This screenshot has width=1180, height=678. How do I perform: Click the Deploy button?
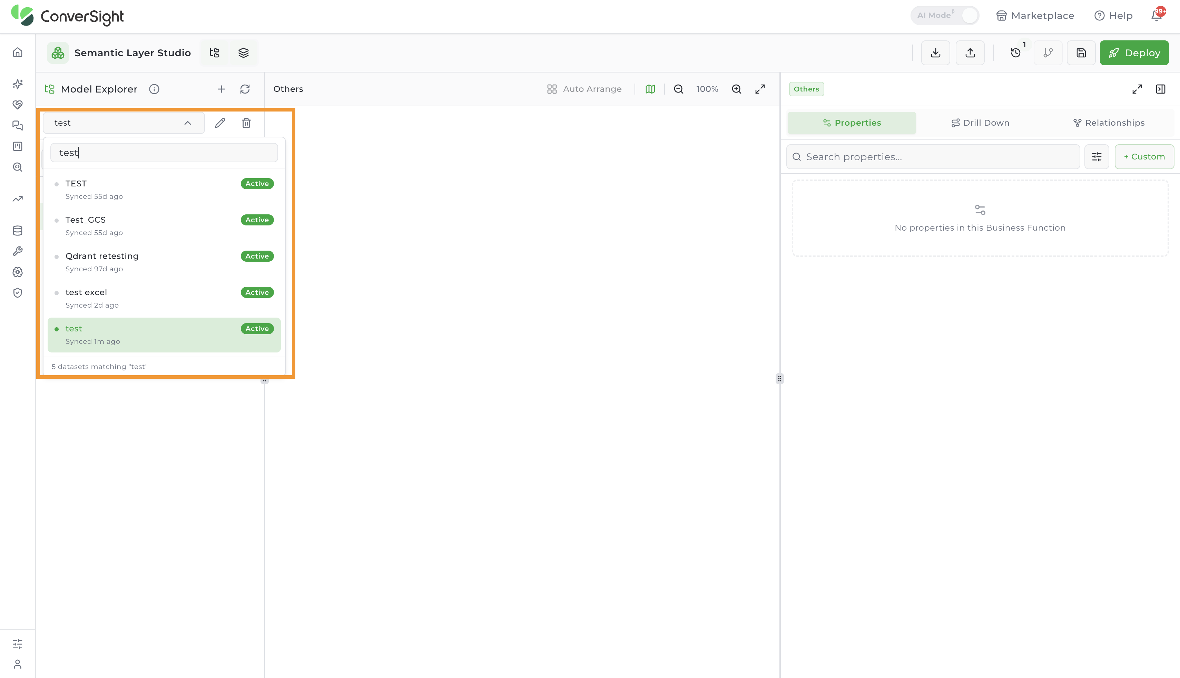click(x=1134, y=52)
